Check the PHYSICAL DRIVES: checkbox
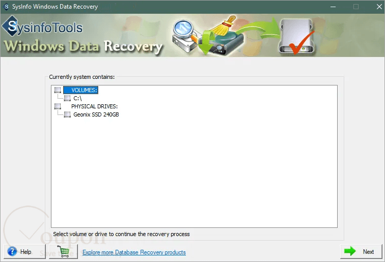The height and width of the screenshot is (262, 385). pyautogui.click(x=58, y=106)
